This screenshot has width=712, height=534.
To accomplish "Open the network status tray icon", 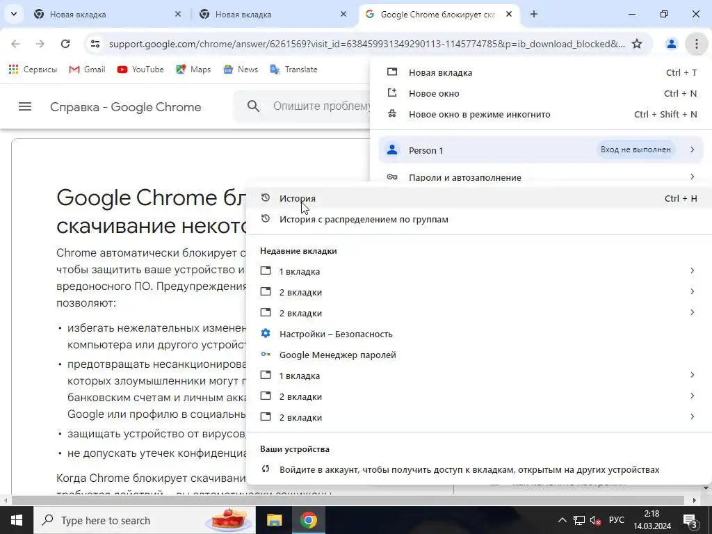I will click(579, 520).
